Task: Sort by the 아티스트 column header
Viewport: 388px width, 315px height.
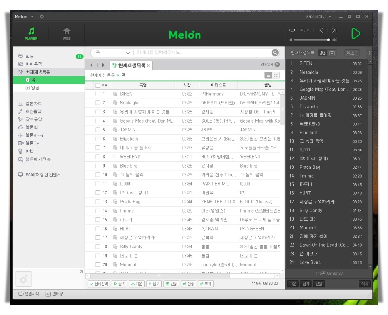Action: tap(218, 85)
